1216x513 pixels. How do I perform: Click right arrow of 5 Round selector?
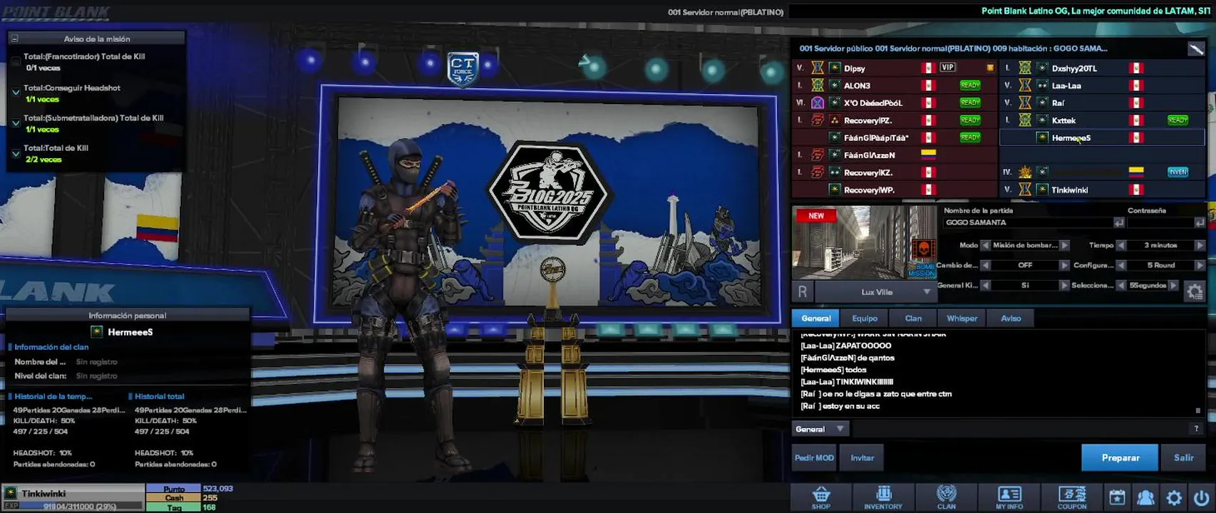(x=1200, y=265)
